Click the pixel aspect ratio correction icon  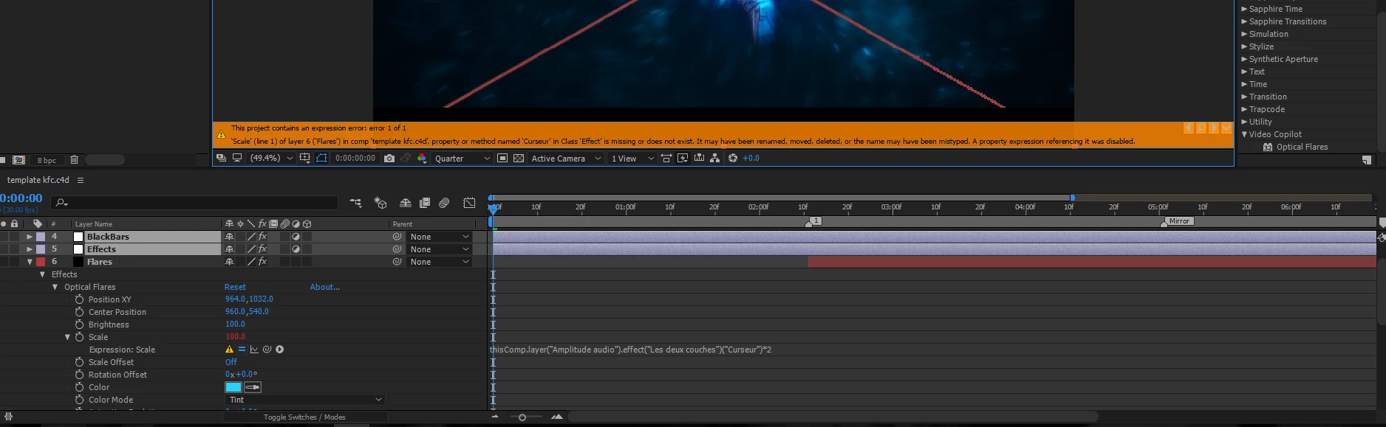point(666,158)
